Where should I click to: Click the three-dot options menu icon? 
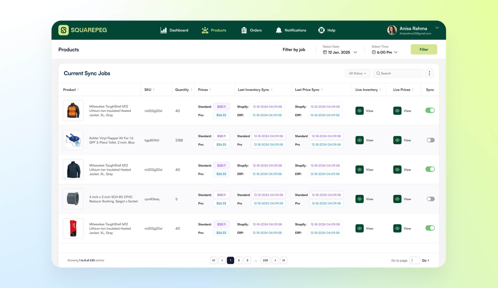429,73
